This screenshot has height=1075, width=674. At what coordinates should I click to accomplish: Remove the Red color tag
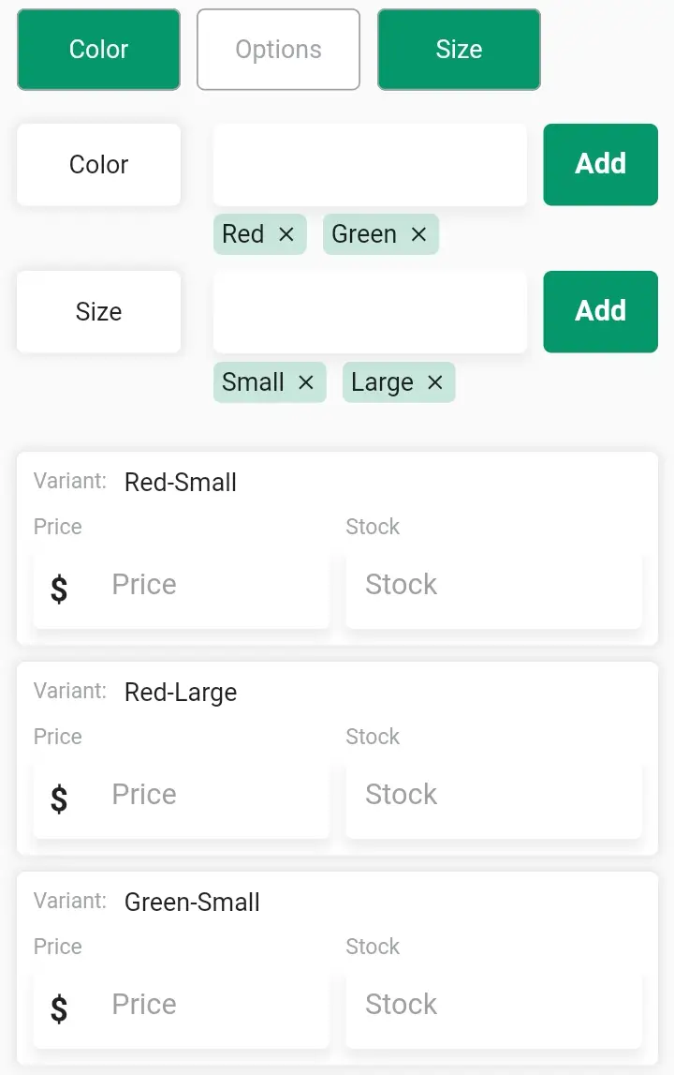click(286, 234)
